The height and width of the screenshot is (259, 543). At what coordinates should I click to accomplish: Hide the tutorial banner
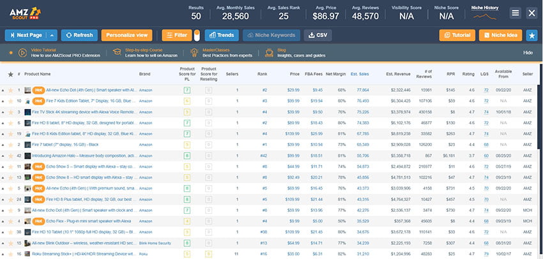[x=528, y=52]
